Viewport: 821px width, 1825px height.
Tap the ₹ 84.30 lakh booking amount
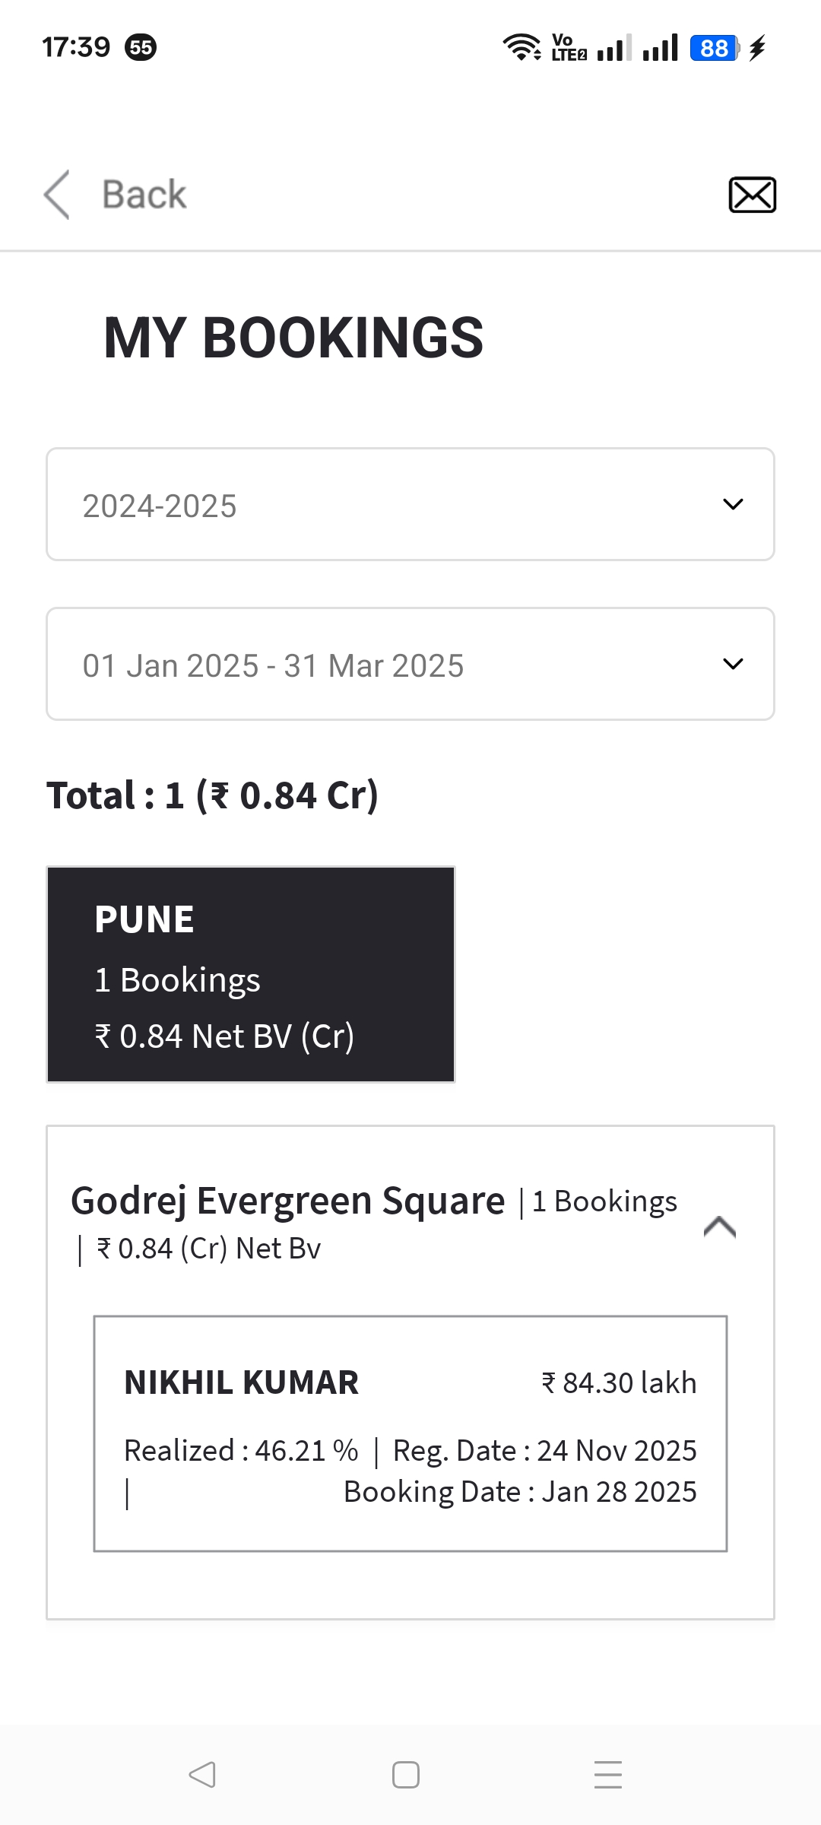[x=619, y=1383]
